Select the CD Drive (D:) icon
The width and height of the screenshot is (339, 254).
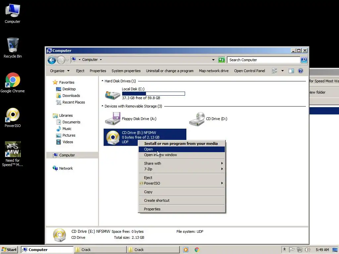[x=197, y=119]
